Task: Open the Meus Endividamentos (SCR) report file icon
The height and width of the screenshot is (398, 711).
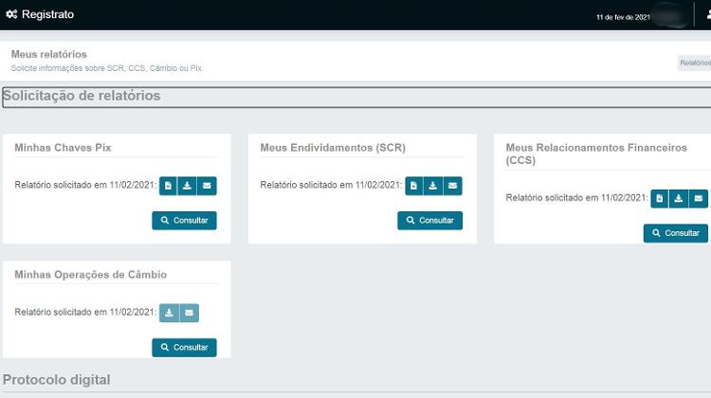Action: point(413,186)
